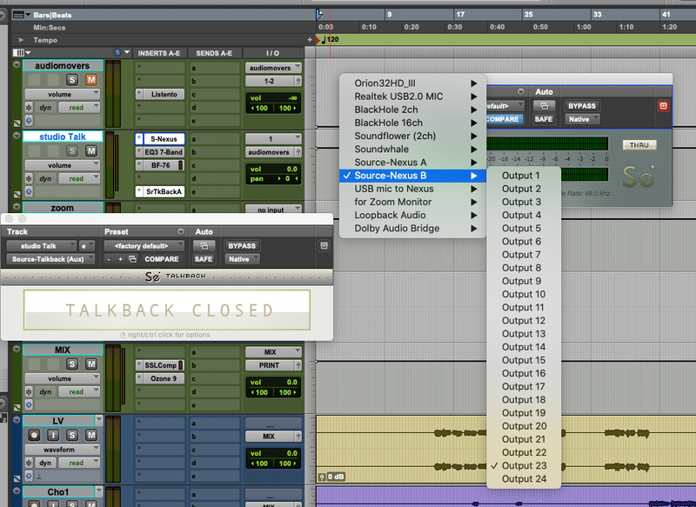Select BlackHole 16ch device

coord(412,123)
